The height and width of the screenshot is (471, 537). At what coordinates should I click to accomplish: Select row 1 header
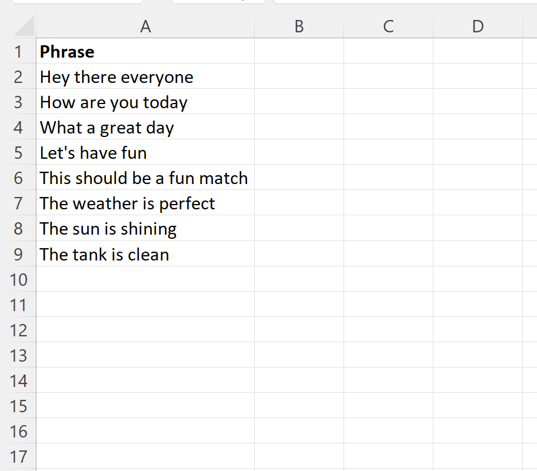click(18, 51)
